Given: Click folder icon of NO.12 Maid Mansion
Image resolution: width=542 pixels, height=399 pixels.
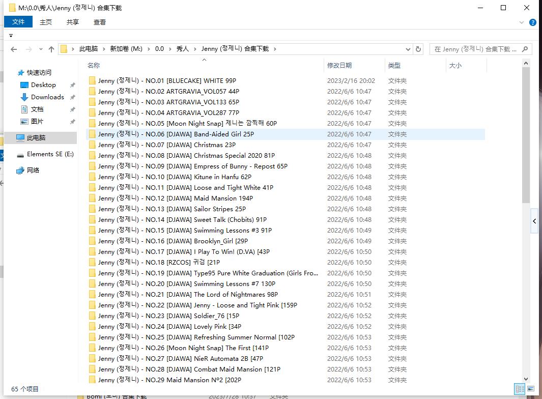Looking at the screenshot, I should (x=92, y=198).
